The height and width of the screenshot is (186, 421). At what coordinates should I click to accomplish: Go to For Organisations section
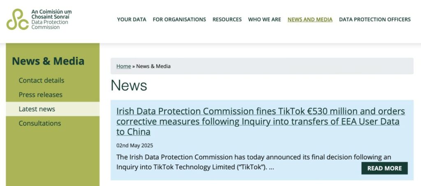coord(179,19)
